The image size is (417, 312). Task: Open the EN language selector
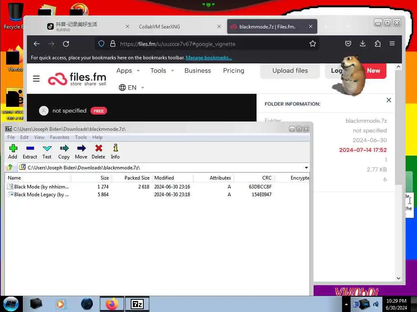tap(132, 88)
